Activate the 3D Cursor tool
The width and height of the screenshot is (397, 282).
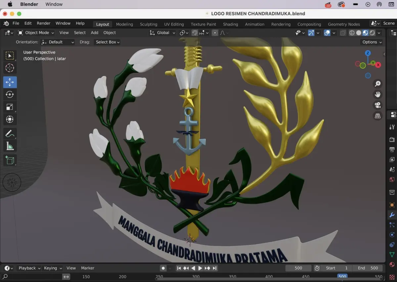pyautogui.click(x=10, y=68)
